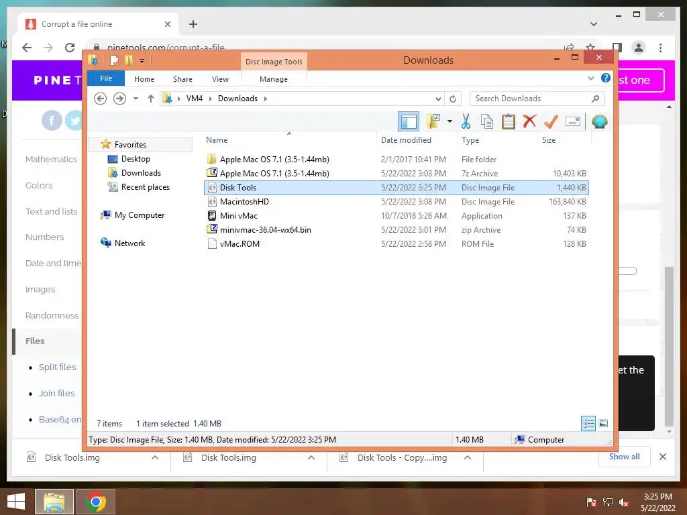This screenshot has height=515, width=687.
Task: Click the Disc Image Tools contextual tab
Action: 274,62
